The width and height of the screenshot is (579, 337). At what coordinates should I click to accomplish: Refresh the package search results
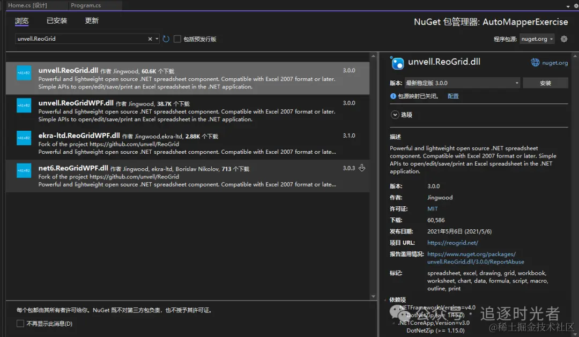point(166,39)
